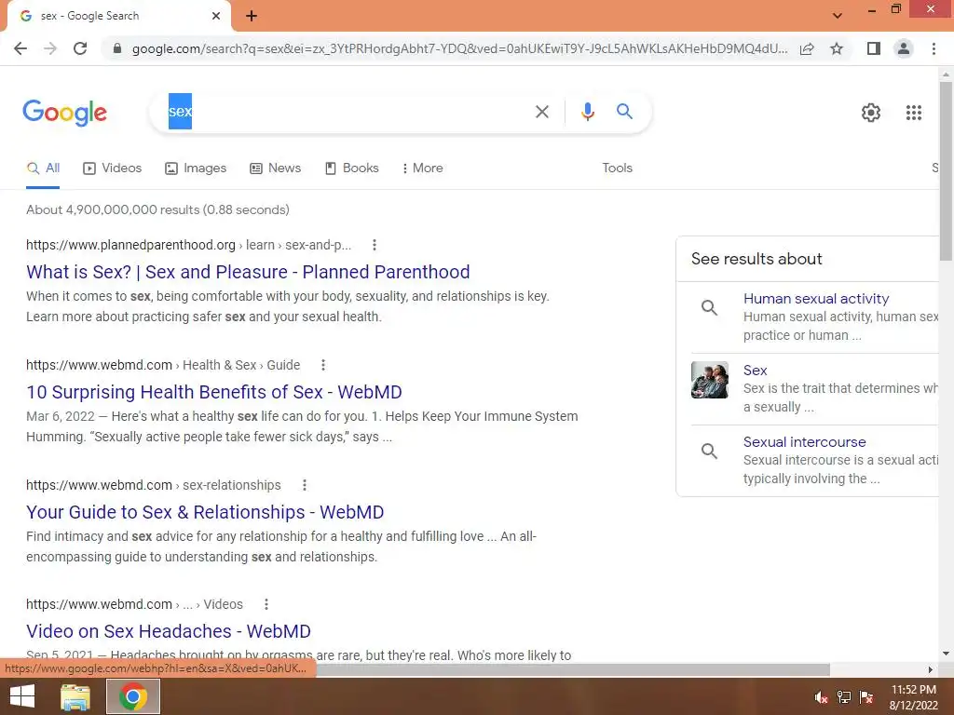Click the webmd.com Health & Sex Guide breadcrumb

(163, 365)
